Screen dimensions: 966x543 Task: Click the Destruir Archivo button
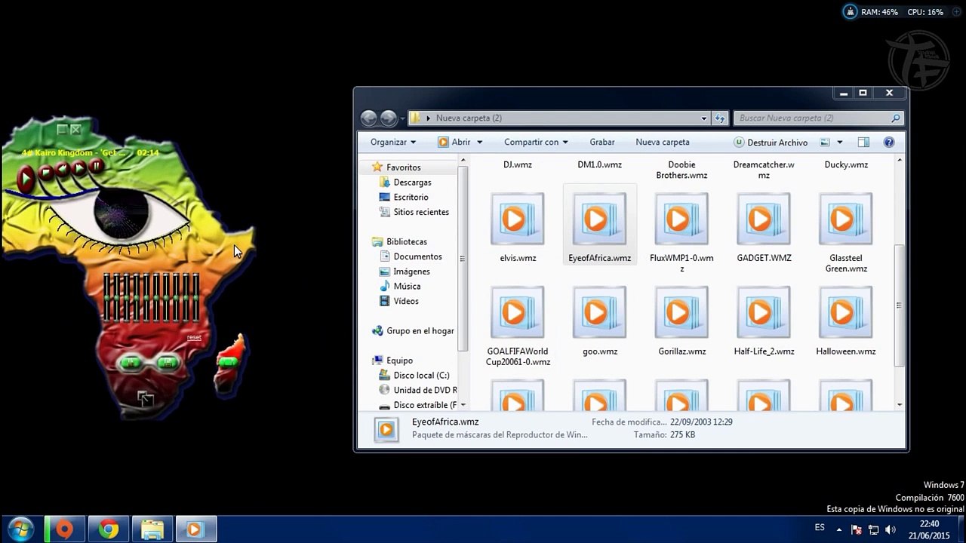pyautogui.click(x=771, y=143)
